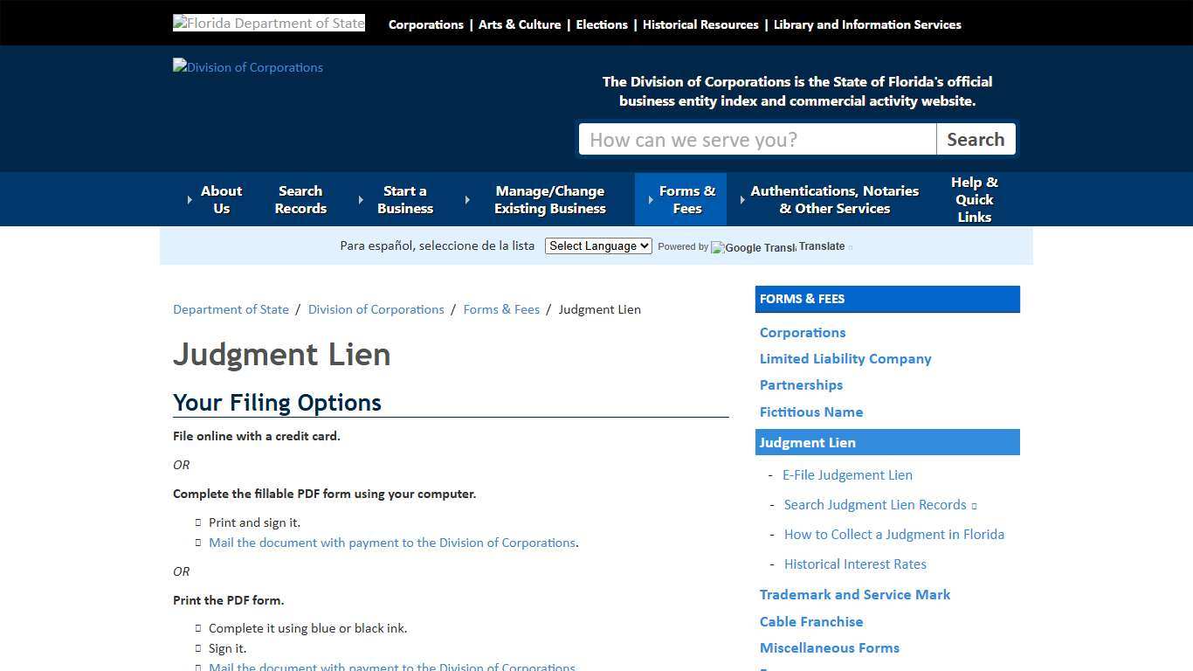
Task: Open How to Collect a Judgment in Florida
Action: click(x=894, y=534)
